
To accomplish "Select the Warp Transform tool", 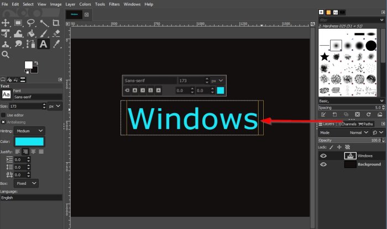I will 18,34.
